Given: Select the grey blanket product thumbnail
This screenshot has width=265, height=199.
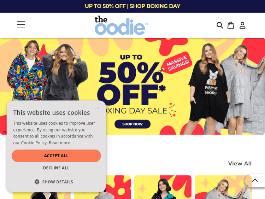Looking at the screenshot, I should (223, 187).
